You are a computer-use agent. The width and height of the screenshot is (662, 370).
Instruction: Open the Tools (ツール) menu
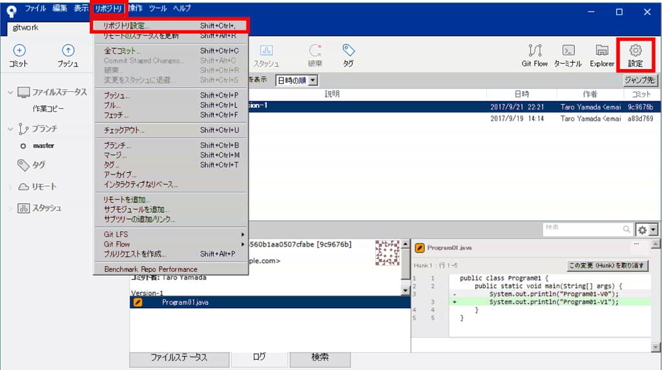tap(158, 8)
